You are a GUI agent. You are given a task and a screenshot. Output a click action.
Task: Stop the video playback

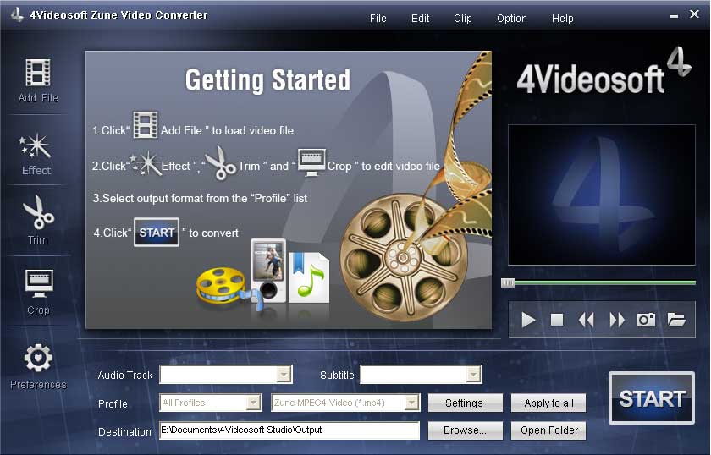tap(557, 320)
